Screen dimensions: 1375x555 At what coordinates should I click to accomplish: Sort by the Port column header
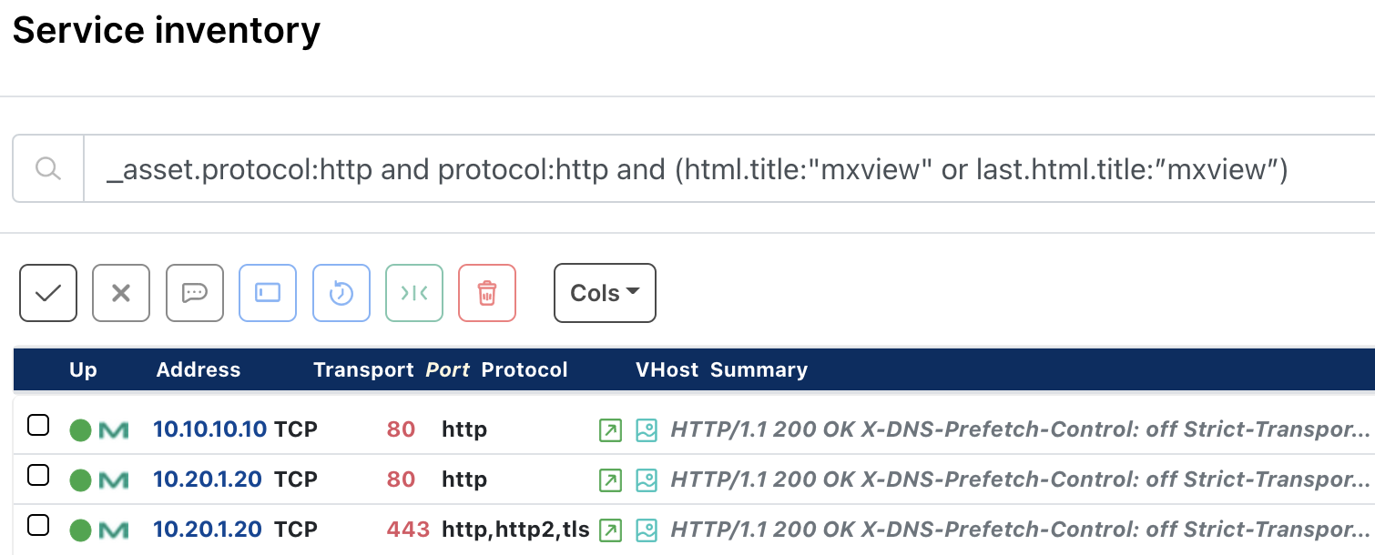(x=448, y=369)
